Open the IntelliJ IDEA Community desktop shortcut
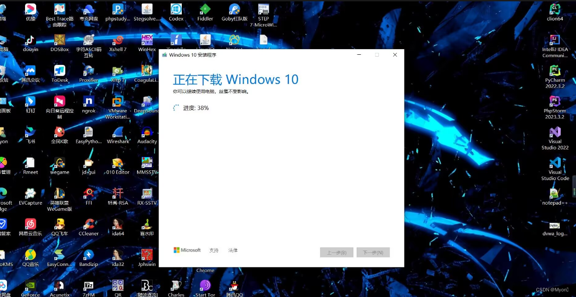The image size is (576, 297). point(555,46)
